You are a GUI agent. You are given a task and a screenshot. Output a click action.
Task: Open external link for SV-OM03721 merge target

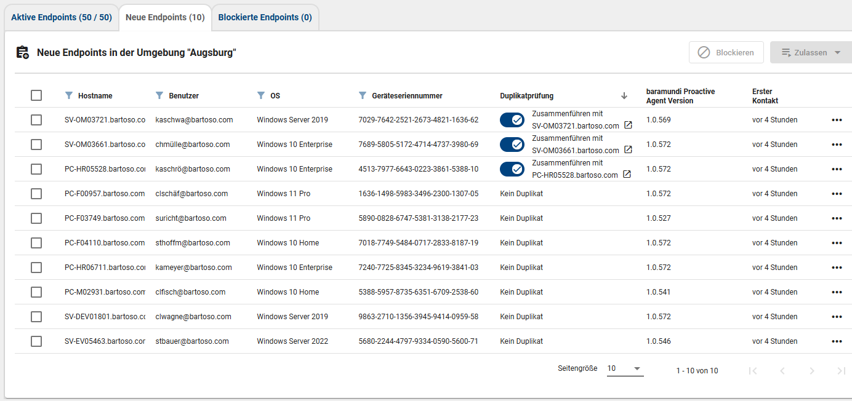[628, 125]
